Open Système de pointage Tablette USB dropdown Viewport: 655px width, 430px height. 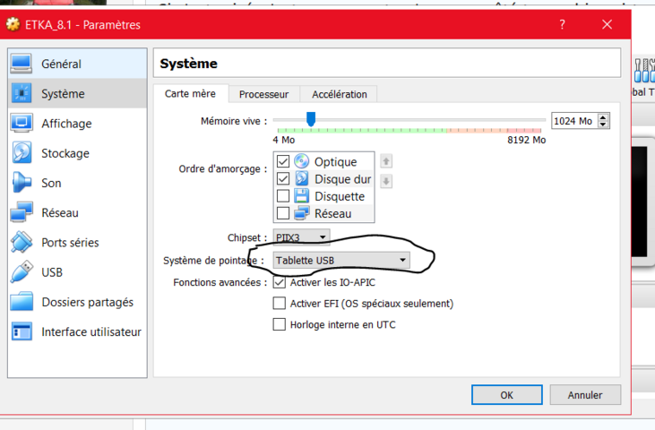coord(341,260)
